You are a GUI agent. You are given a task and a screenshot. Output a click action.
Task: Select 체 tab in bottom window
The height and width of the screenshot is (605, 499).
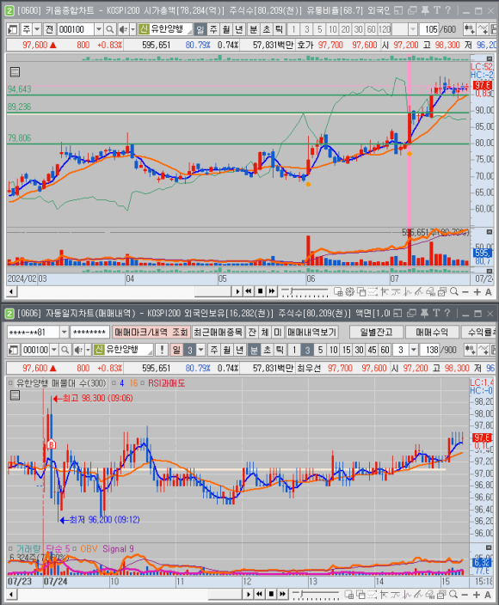point(265,332)
